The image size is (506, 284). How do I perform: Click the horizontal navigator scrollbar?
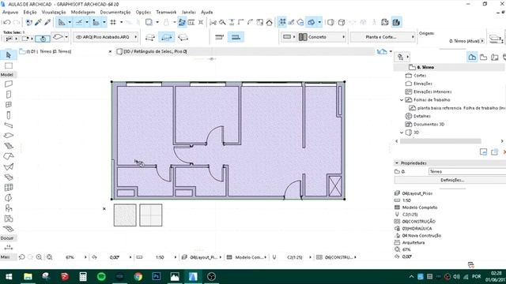click(x=440, y=141)
